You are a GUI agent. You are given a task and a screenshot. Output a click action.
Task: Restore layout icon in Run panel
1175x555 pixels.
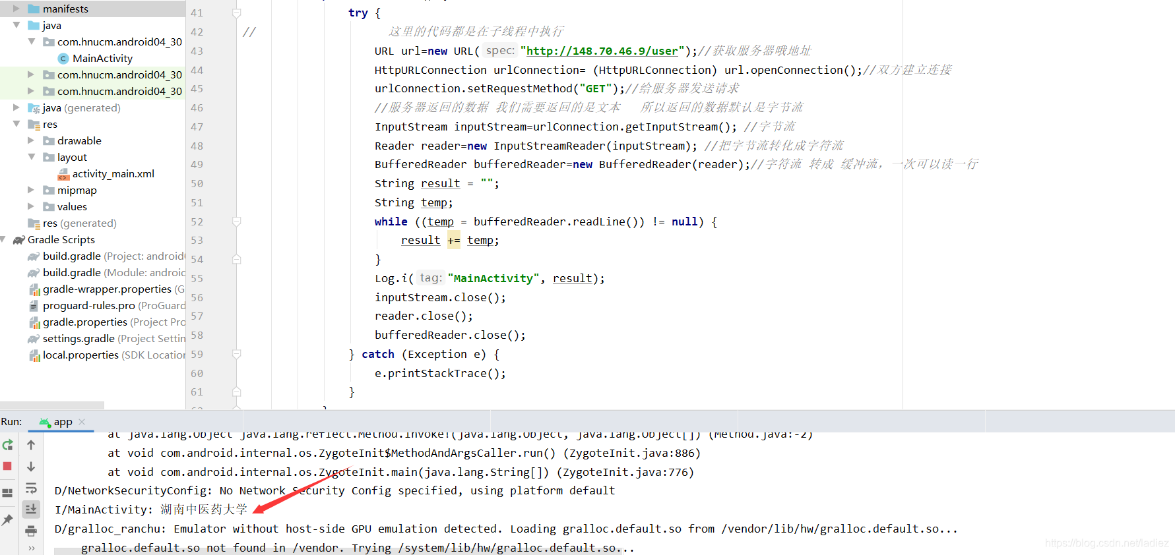(x=8, y=493)
